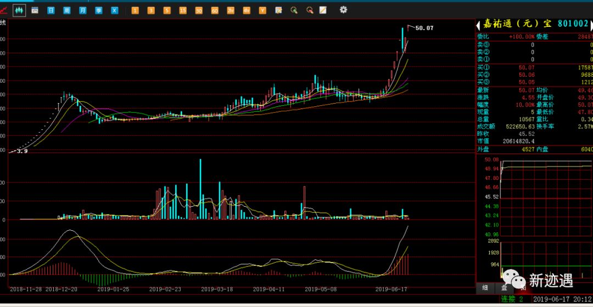
Task: Choose the 60-minute chart button
Action: (x=215, y=10)
